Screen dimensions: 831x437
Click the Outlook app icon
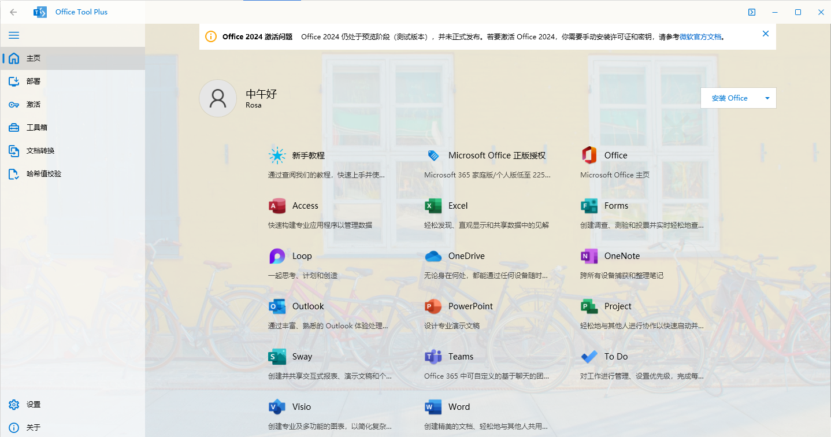pyautogui.click(x=277, y=306)
